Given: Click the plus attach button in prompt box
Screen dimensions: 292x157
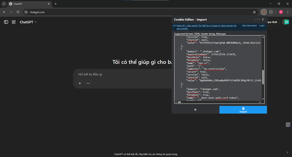Looking at the screenshot, I should pos(80,83).
